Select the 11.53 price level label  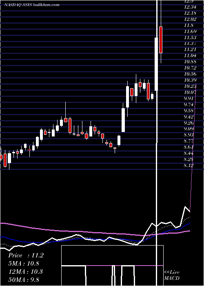[190, 38]
